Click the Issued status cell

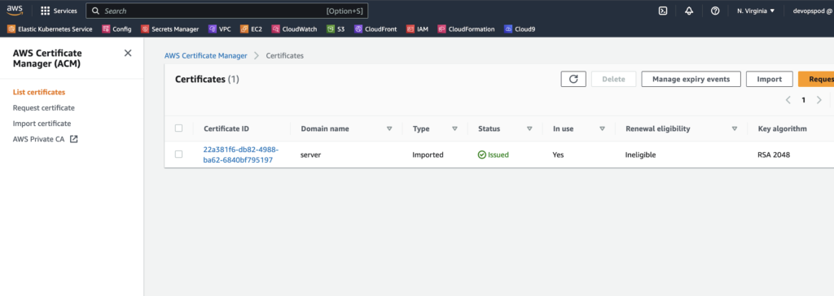pos(493,155)
